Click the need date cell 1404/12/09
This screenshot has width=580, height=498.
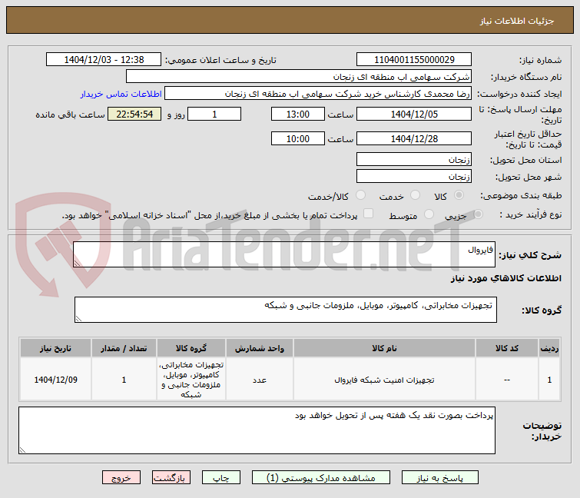[x=55, y=380]
